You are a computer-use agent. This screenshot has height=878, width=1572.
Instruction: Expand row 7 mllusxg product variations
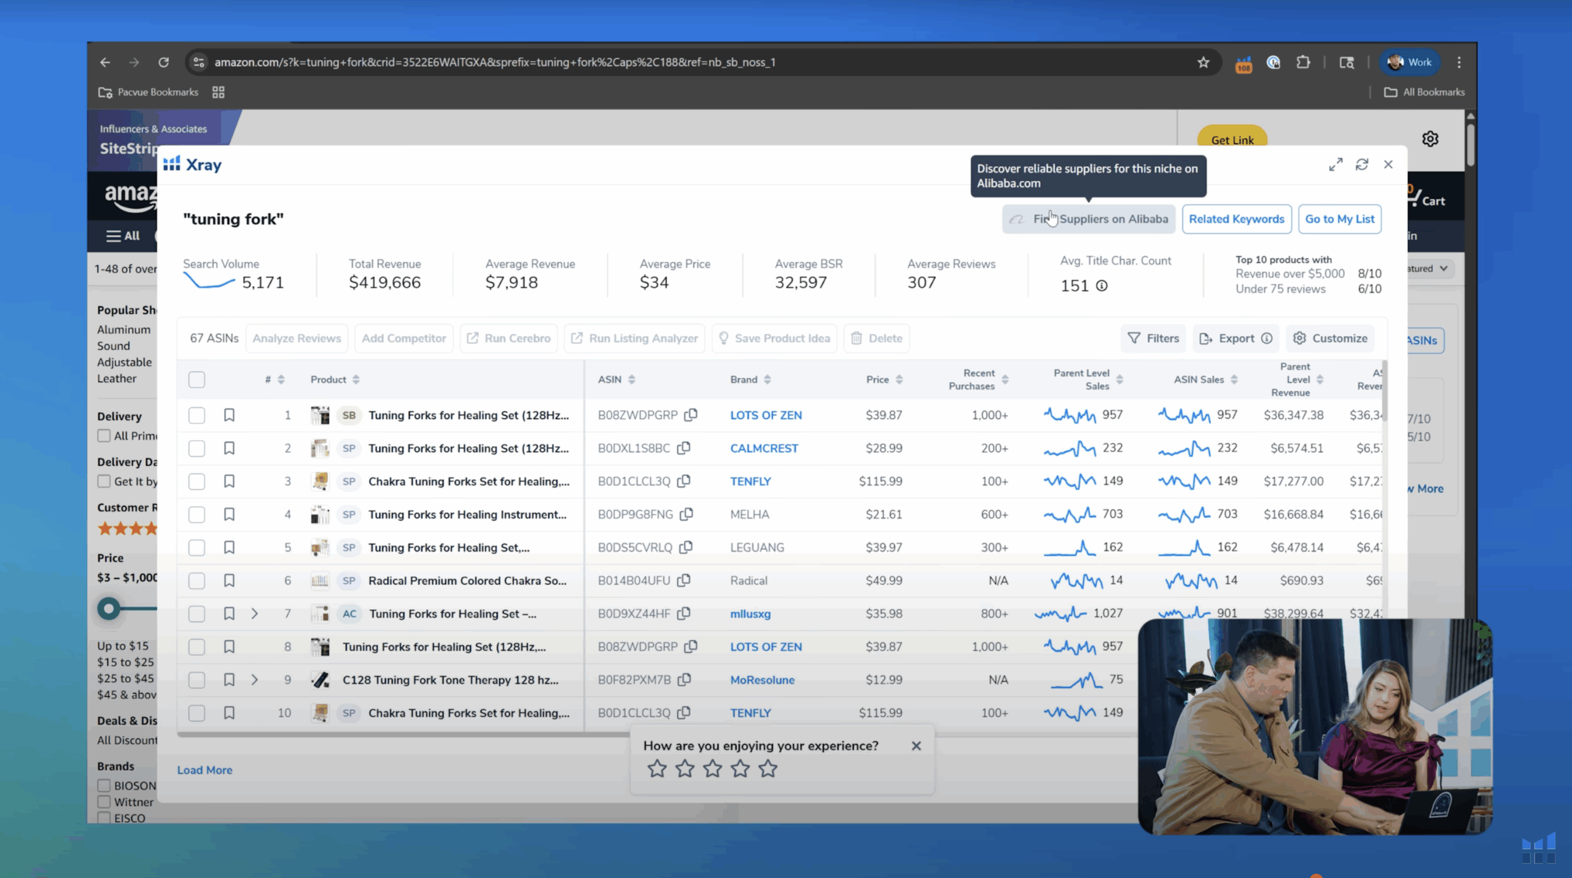pos(254,614)
